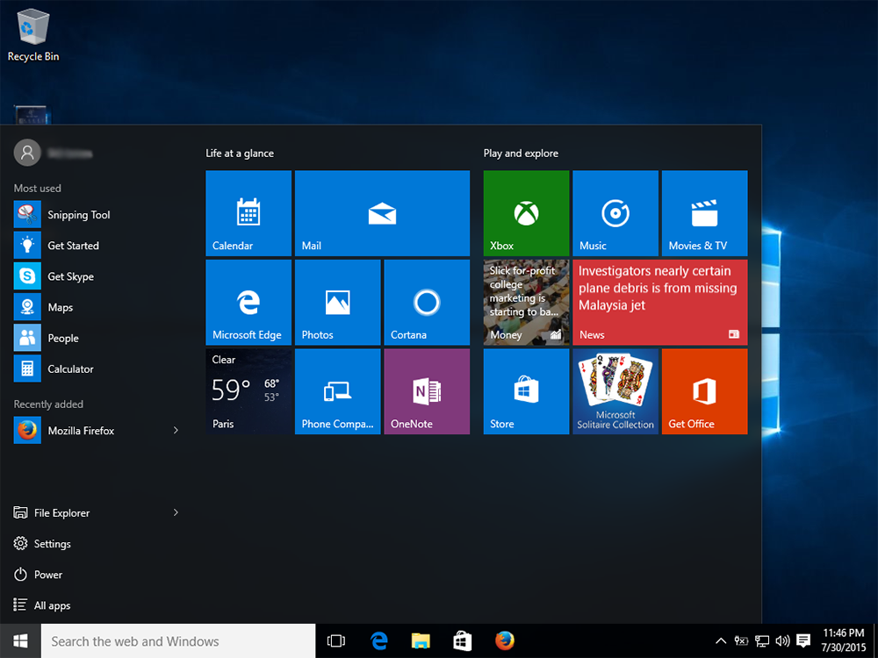Open the News tile about Malaysia jet
Viewport: 878px width, 658px height.
(660, 302)
